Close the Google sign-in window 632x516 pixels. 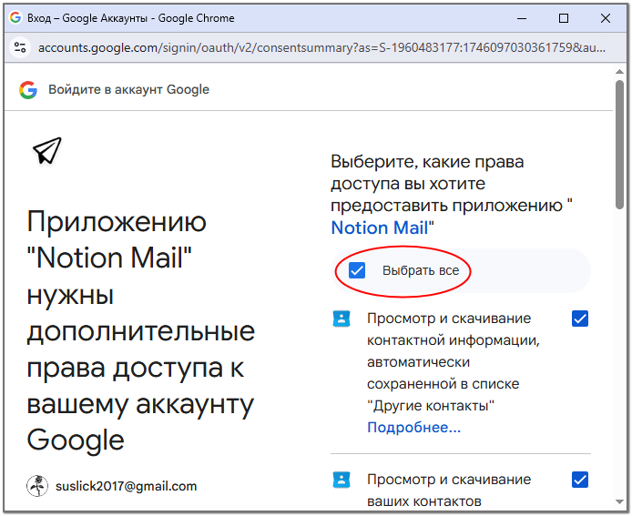click(606, 18)
